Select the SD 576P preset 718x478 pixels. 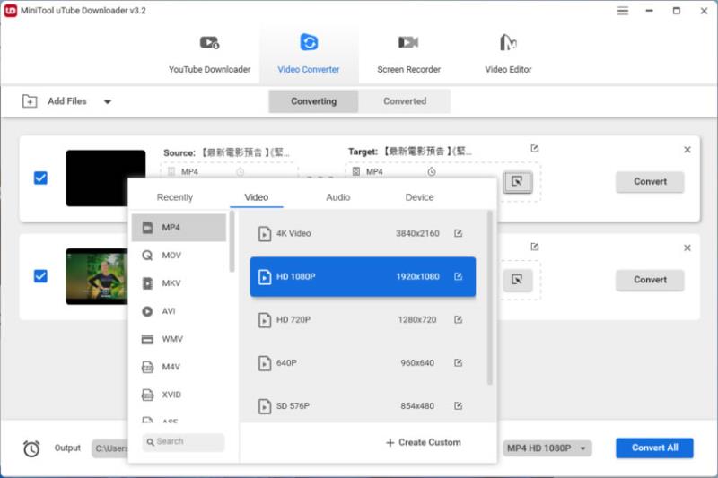point(363,405)
